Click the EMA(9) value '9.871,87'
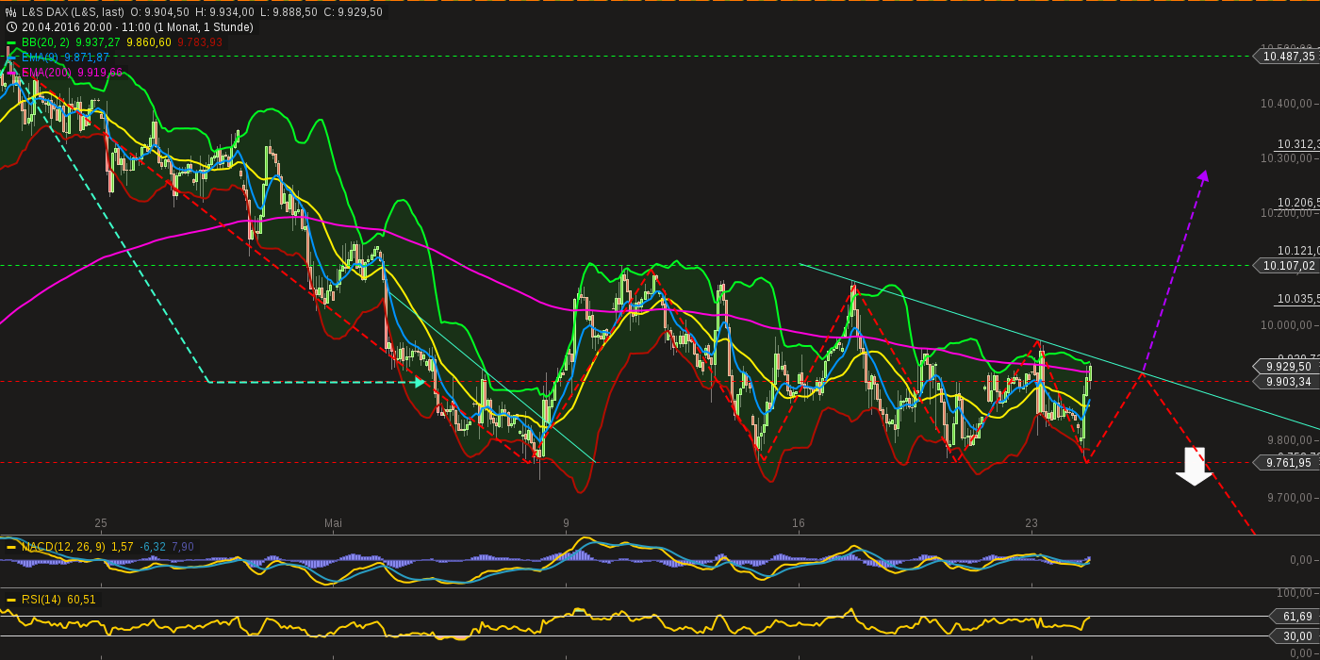Viewport: 1320px width, 660px height. (87, 58)
